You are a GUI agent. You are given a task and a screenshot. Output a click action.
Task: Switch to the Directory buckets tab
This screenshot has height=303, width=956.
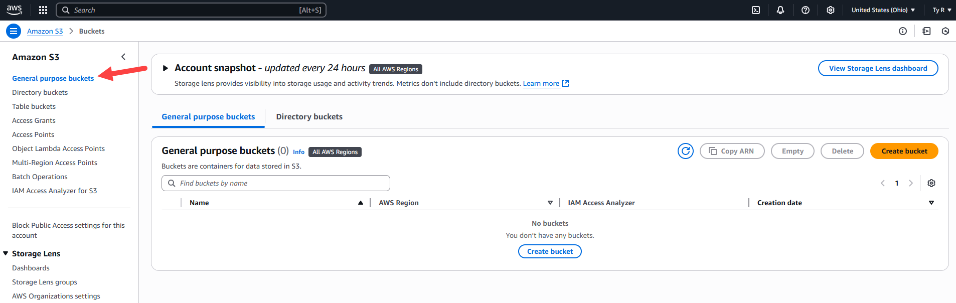(309, 117)
